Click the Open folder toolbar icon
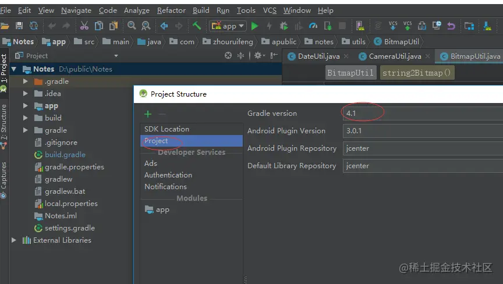 (5, 26)
